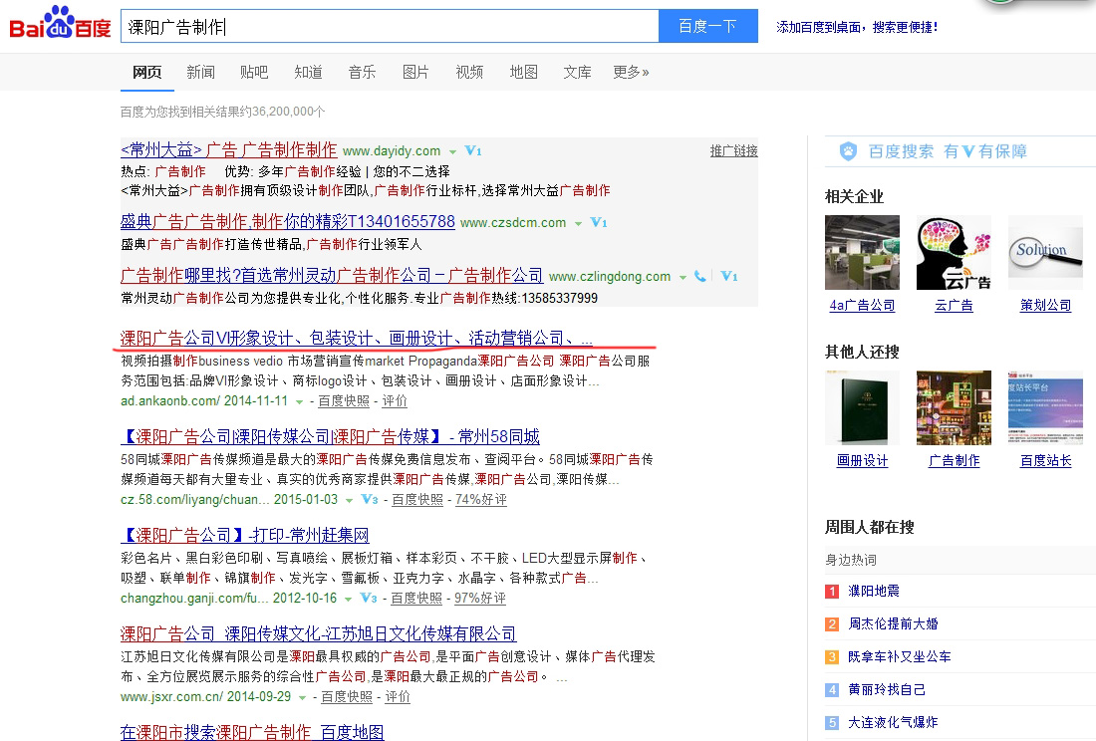Screen dimensions: 1096x741
Task: Open the 打印-常州赶集网 result title
Action: tap(245, 536)
